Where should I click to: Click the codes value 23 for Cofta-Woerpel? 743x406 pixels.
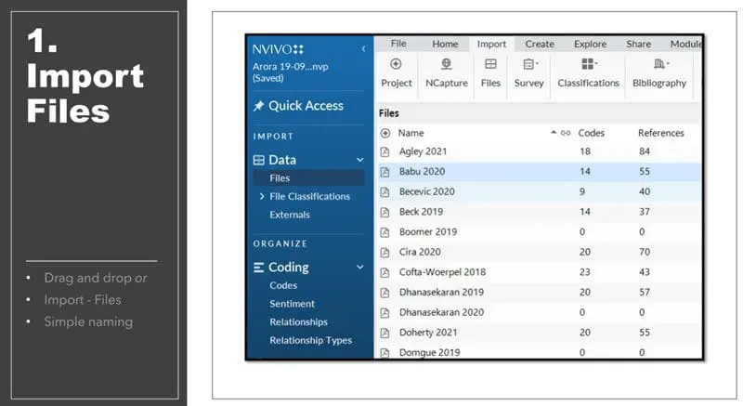585,272
